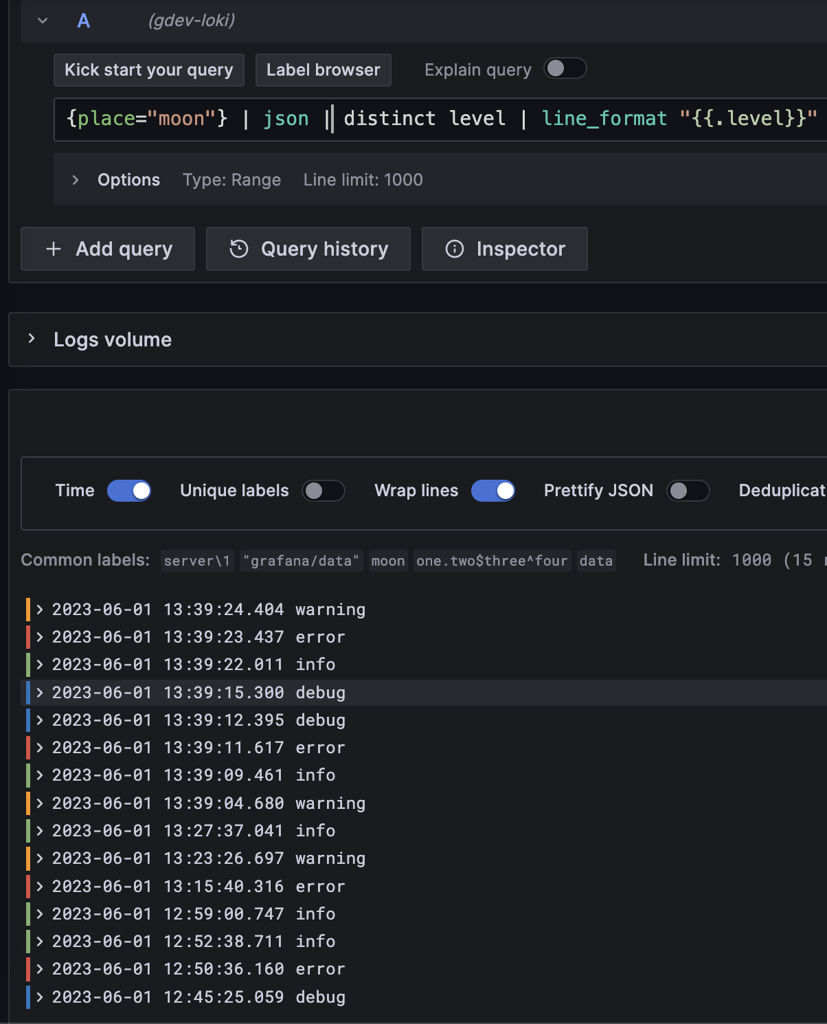This screenshot has height=1024, width=827.
Task: Disable the Time toggle
Action: [x=129, y=491]
